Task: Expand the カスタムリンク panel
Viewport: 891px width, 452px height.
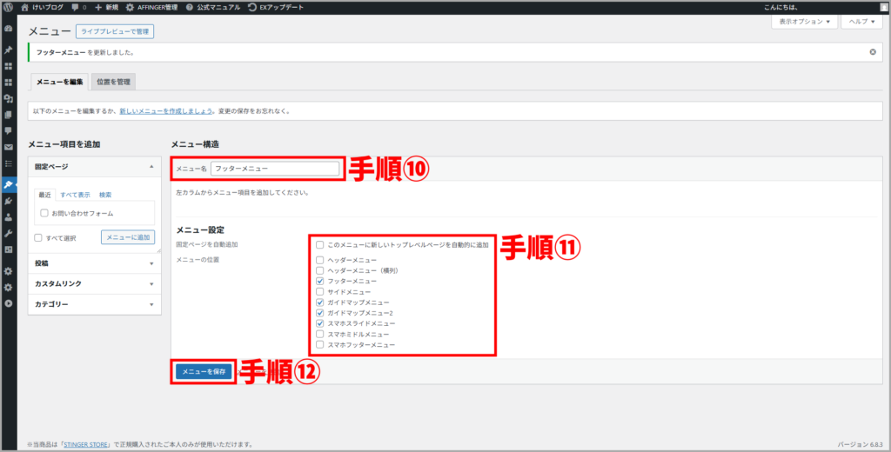Action: pos(93,283)
